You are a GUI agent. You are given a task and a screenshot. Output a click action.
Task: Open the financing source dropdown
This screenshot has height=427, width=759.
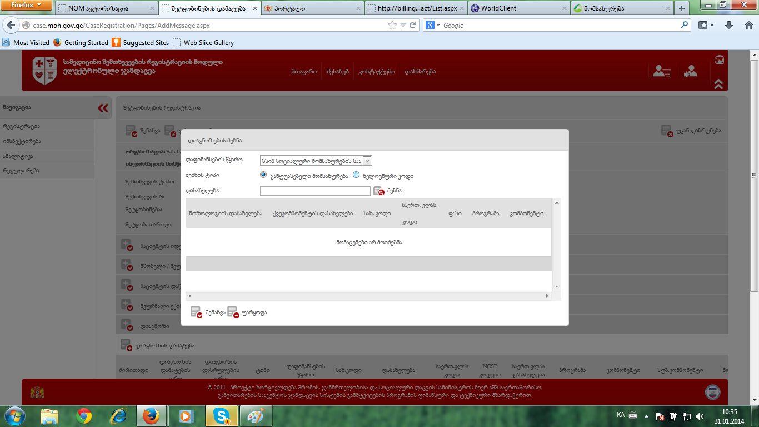click(367, 161)
